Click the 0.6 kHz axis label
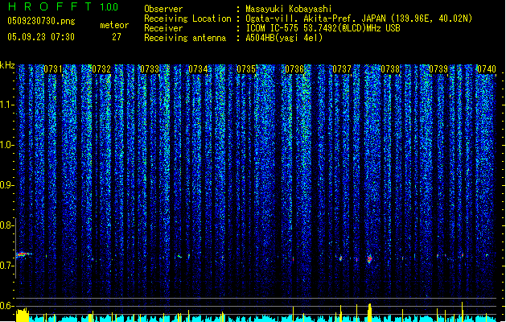506x322 pixels. point(6,306)
